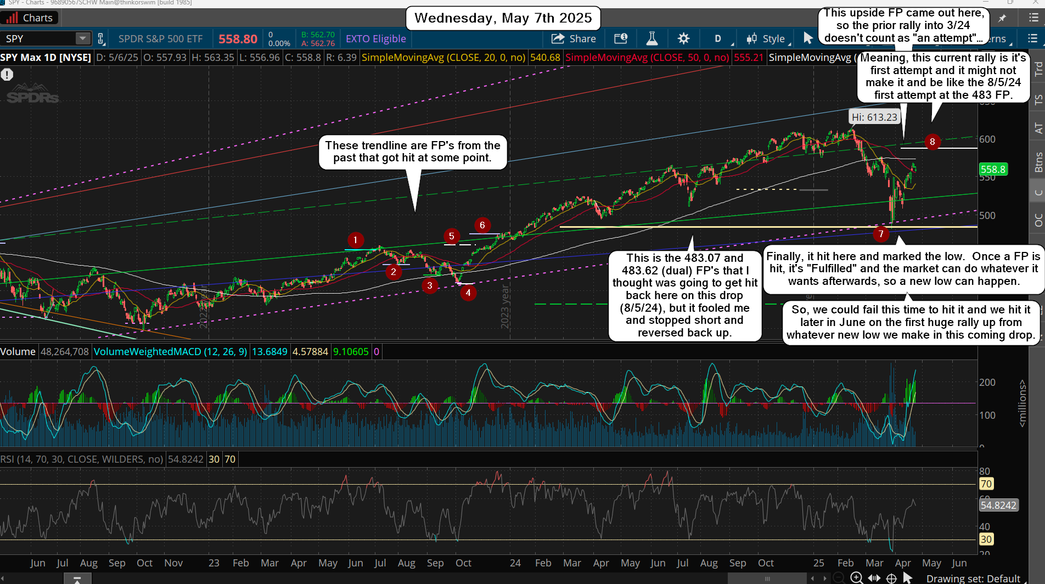Screen dimensions: 1045x584
Task: Open the Style dropdown menu
Action: 768,38
